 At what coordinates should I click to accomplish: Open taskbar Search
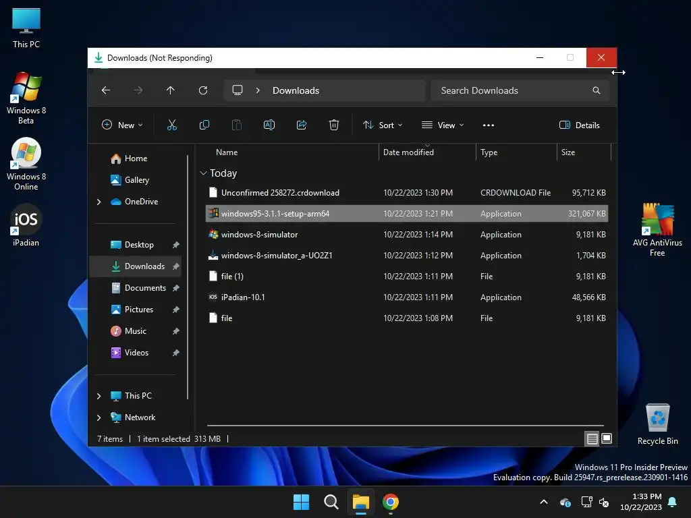(x=331, y=502)
